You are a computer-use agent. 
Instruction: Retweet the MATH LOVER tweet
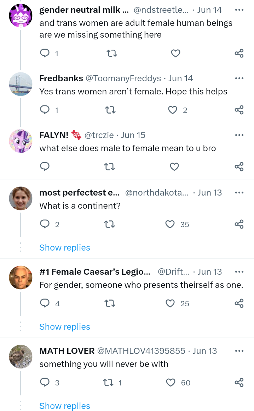coord(108,383)
